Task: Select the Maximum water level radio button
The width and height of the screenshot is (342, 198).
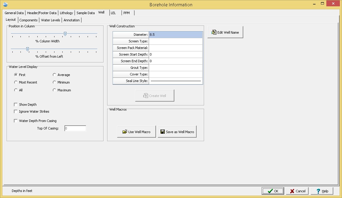Action: tap(54, 90)
